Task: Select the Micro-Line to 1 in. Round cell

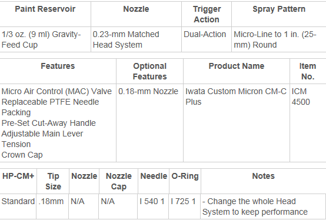Action: [x=275, y=39]
